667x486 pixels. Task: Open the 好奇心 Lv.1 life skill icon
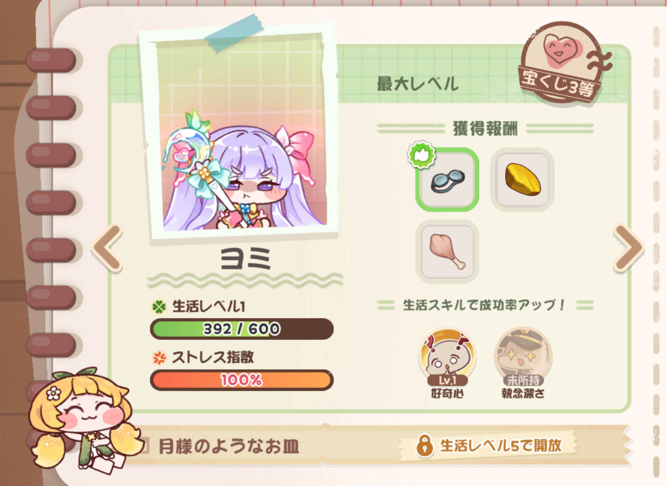pos(447,358)
